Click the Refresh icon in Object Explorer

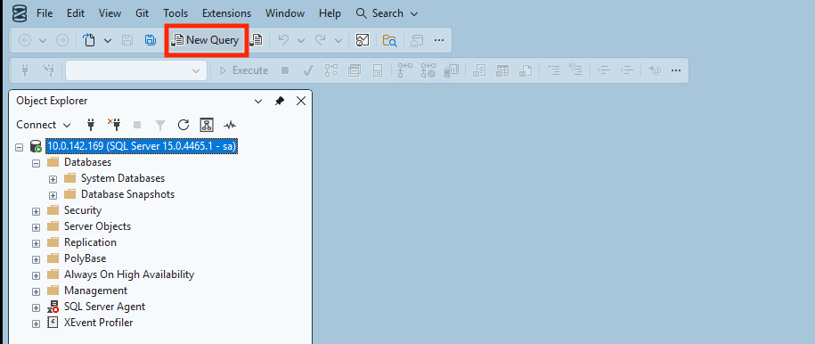pyautogui.click(x=183, y=125)
